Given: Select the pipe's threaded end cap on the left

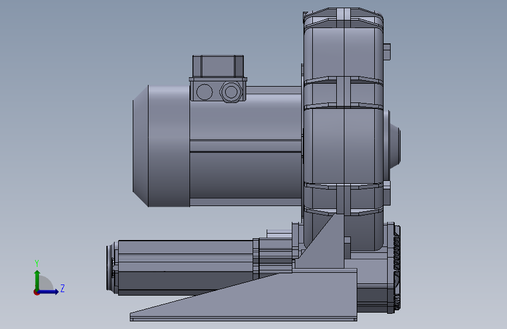Looking at the screenshot, I should tap(112, 268).
